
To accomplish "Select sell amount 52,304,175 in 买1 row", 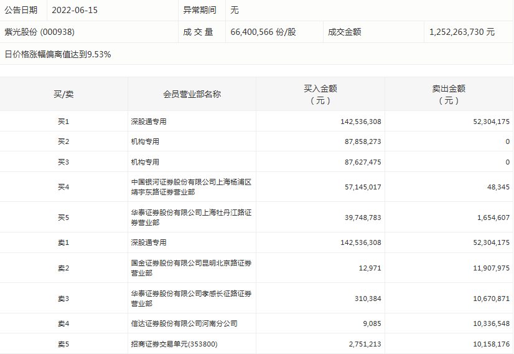I will 491,122.
